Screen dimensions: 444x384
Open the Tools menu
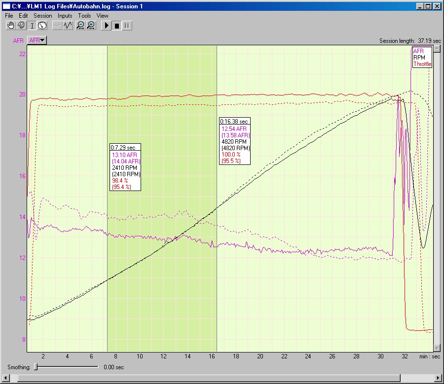pyautogui.click(x=85, y=16)
